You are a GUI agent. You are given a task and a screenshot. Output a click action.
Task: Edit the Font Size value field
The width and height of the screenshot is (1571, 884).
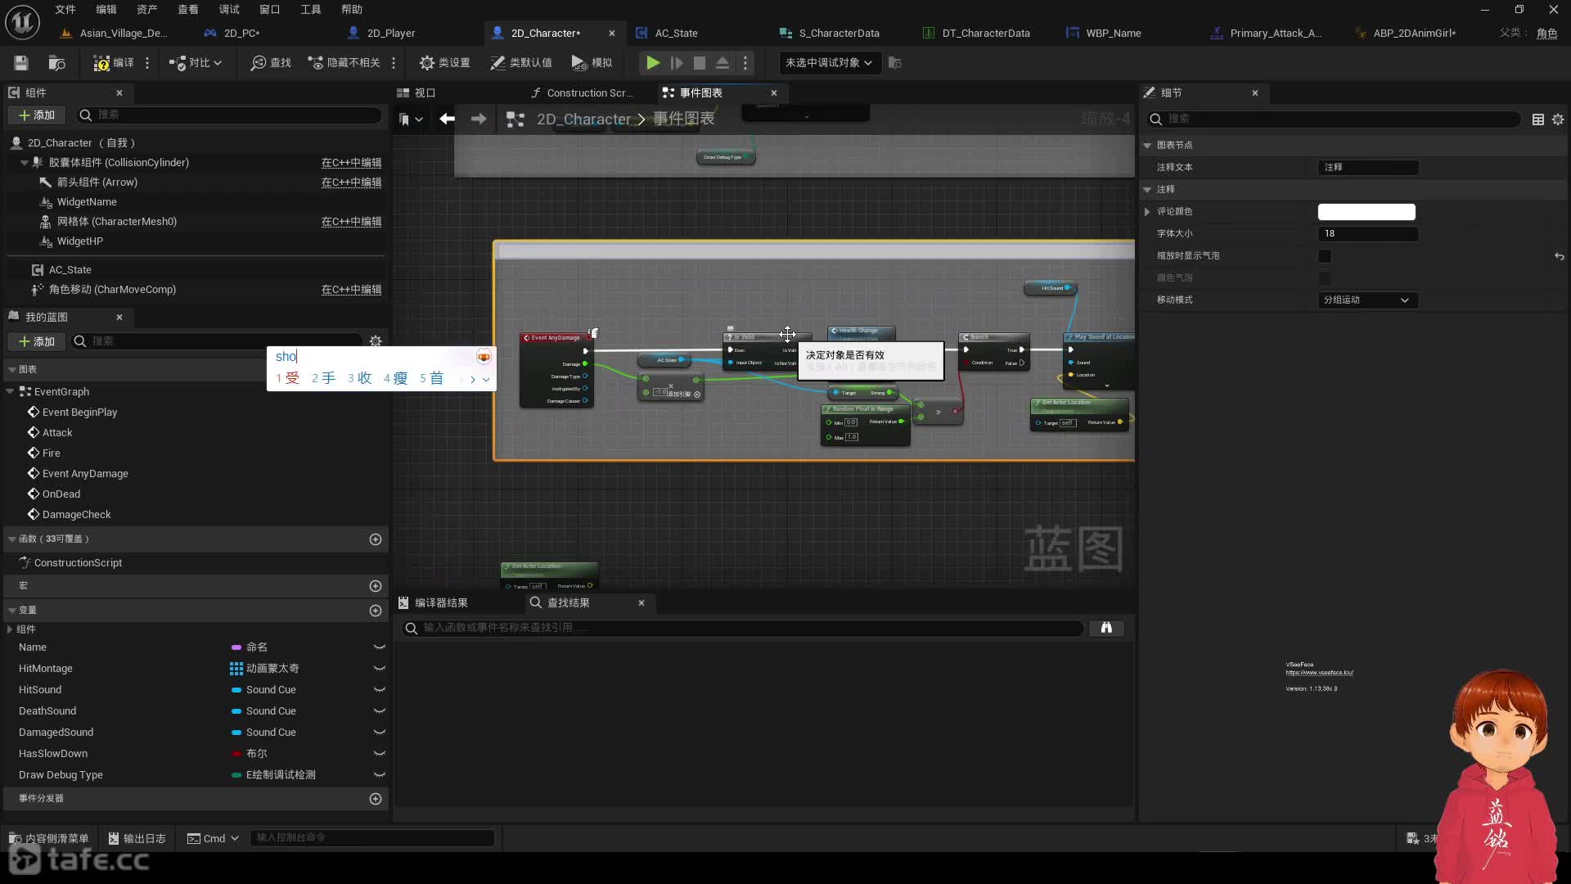[1368, 234]
